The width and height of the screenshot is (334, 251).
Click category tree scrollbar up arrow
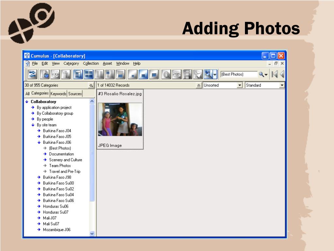(92, 101)
